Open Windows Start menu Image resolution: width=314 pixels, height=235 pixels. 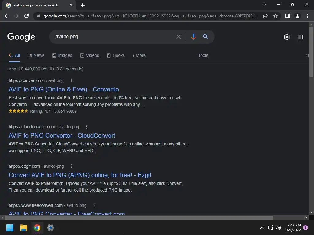(10, 228)
